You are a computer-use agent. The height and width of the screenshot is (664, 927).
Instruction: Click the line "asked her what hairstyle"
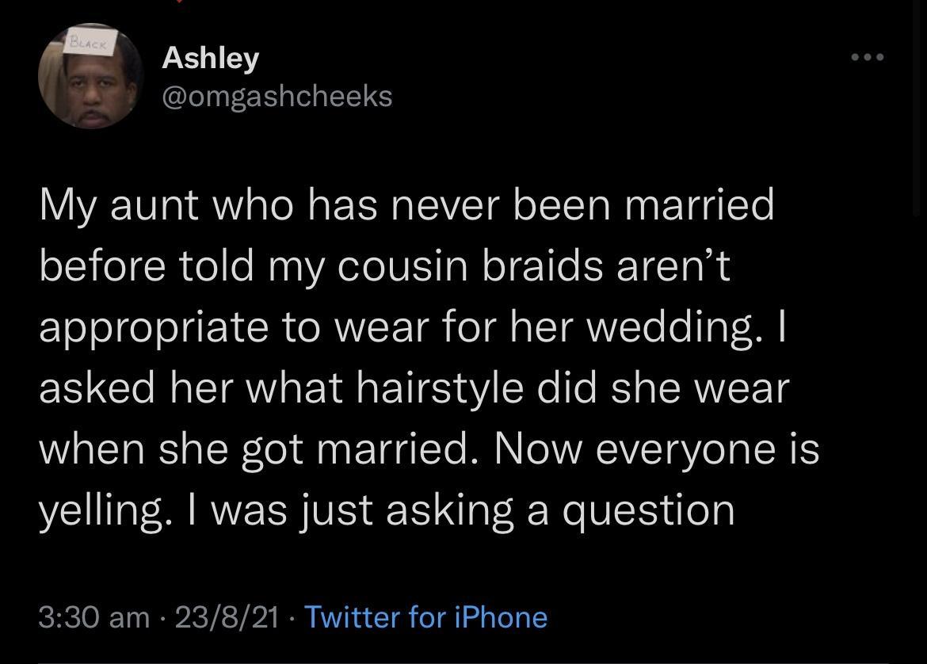pos(414,387)
